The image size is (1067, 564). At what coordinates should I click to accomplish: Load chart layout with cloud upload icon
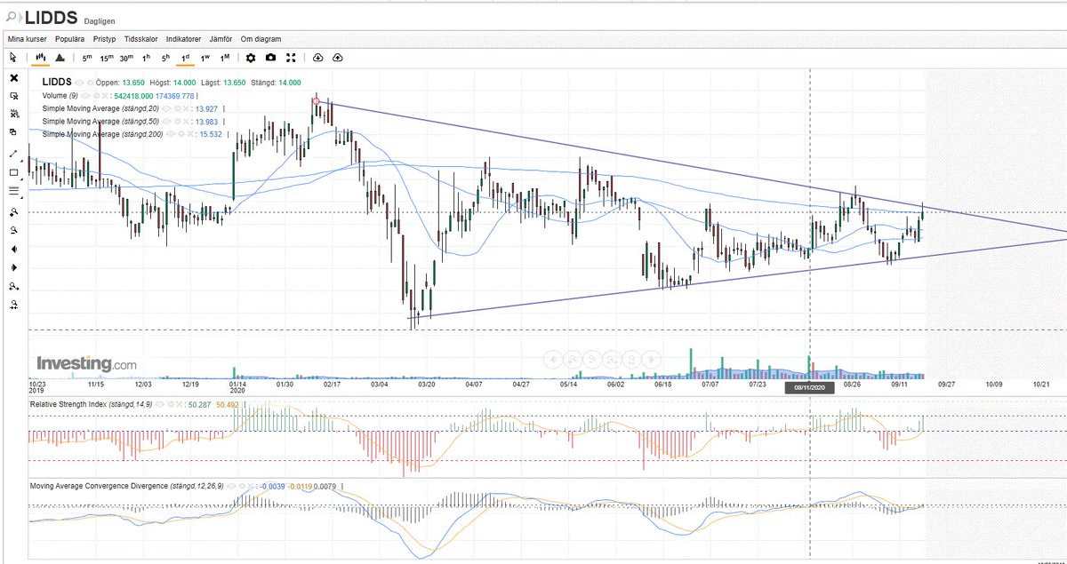tap(338, 58)
